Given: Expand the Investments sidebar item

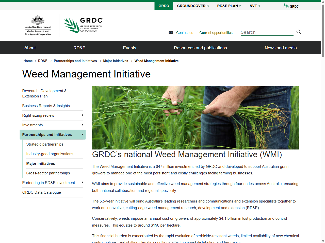Looking at the screenshot, I should coord(82,125).
